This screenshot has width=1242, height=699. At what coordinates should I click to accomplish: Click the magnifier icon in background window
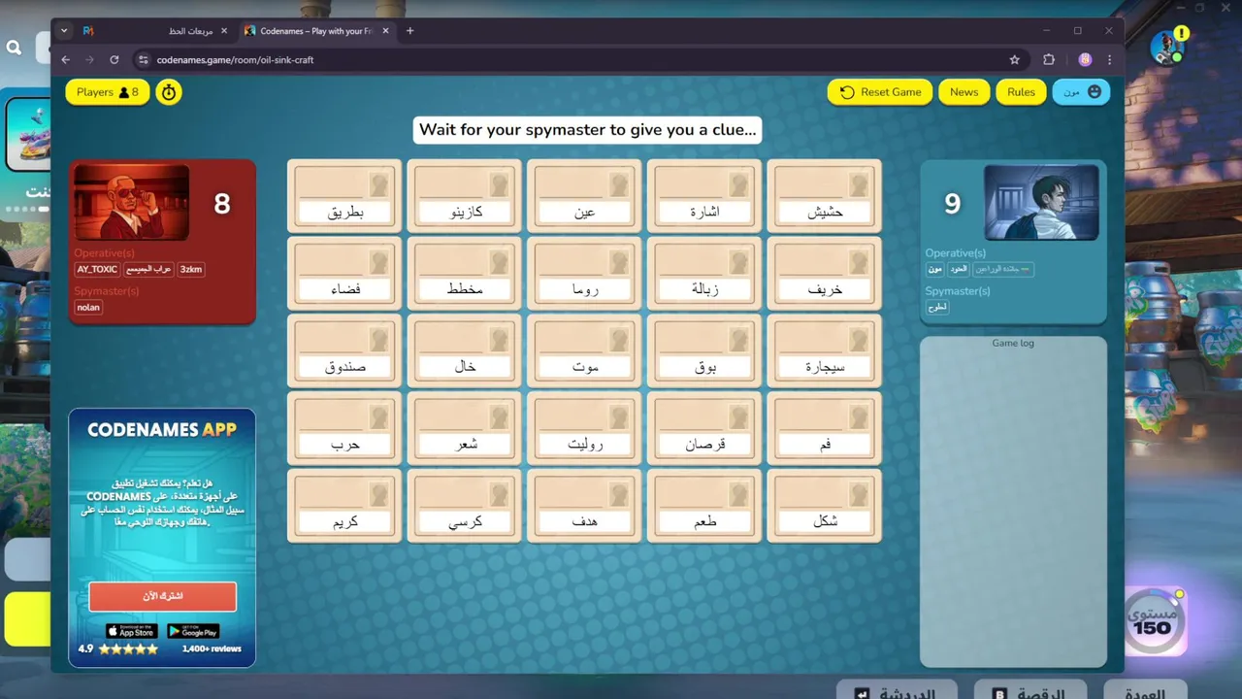coord(14,48)
